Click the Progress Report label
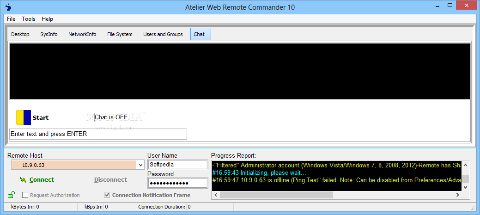Viewport: 480px width, 215px height. tap(234, 155)
